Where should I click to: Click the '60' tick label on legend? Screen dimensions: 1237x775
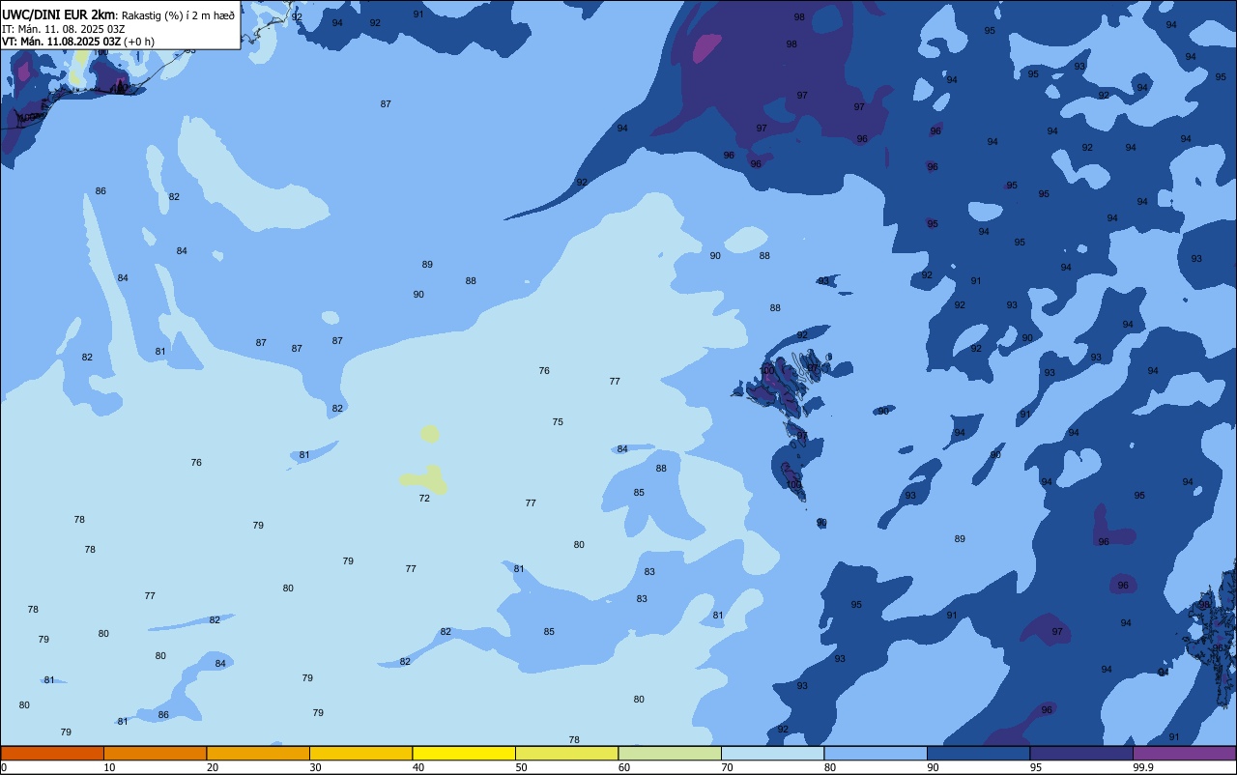pyautogui.click(x=624, y=767)
